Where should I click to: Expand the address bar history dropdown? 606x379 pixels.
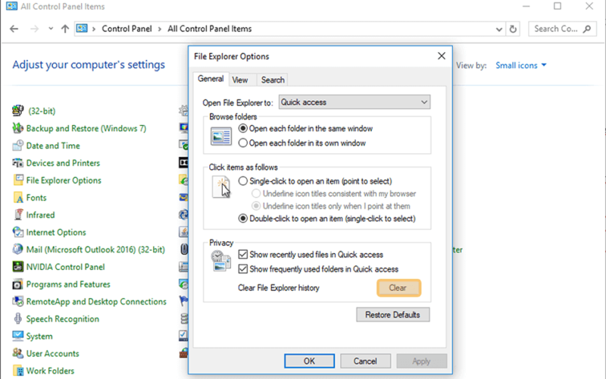tap(499, 29)
